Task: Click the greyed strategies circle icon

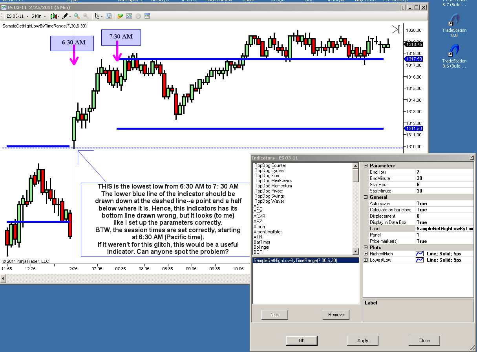Action: pos(138,16)
